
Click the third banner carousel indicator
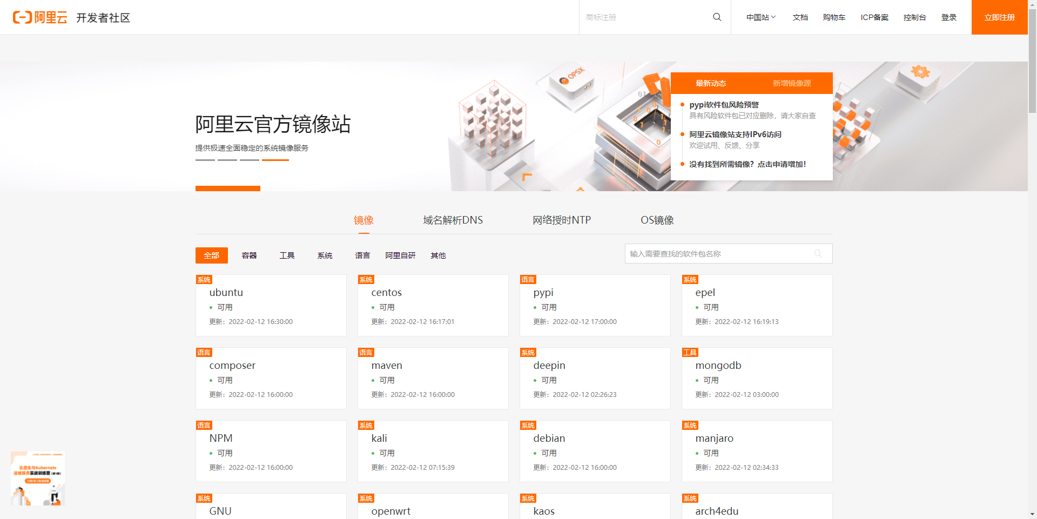250,160
